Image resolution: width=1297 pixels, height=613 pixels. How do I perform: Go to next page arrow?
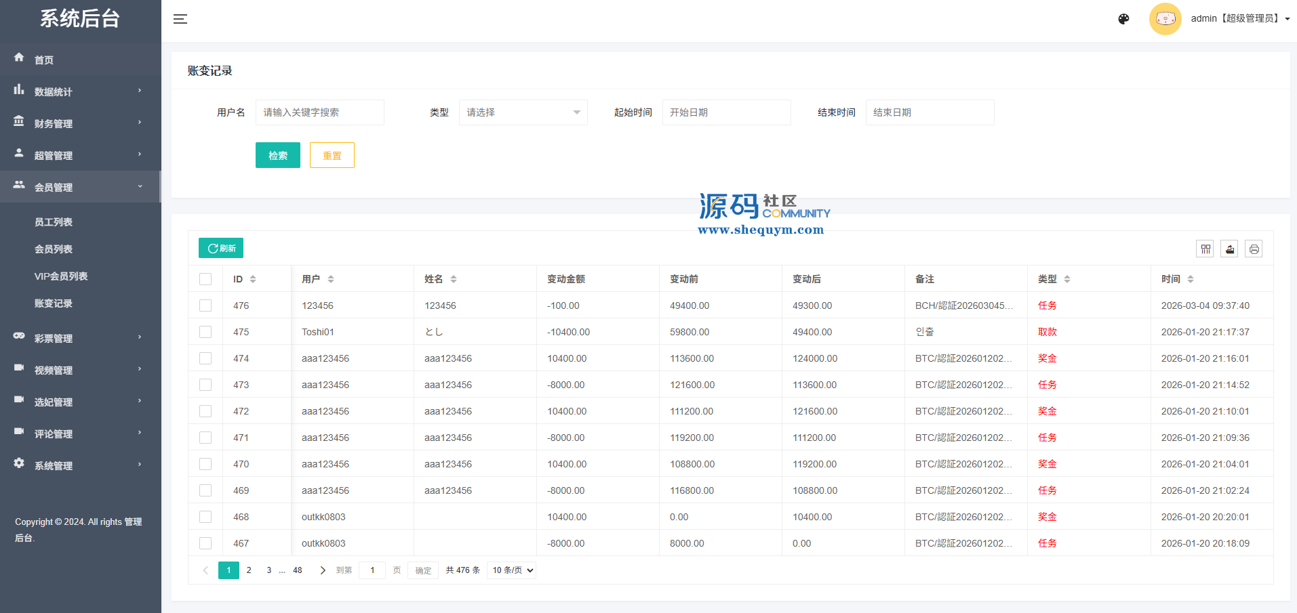pos(323,570)
